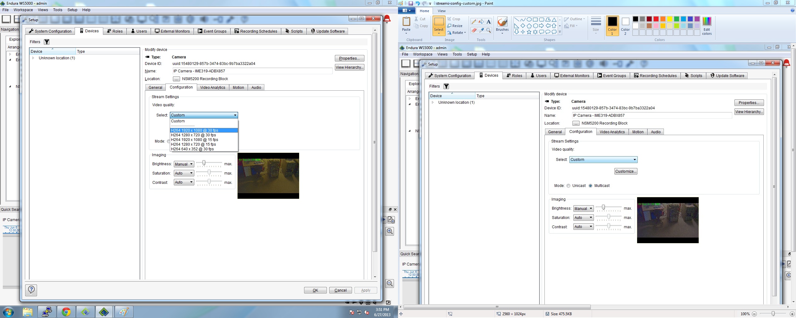The width and height of the screenshot is (796, 318).
Task: Open Chrome from the Windows taskbar
Action: click(x=66, y=312)
